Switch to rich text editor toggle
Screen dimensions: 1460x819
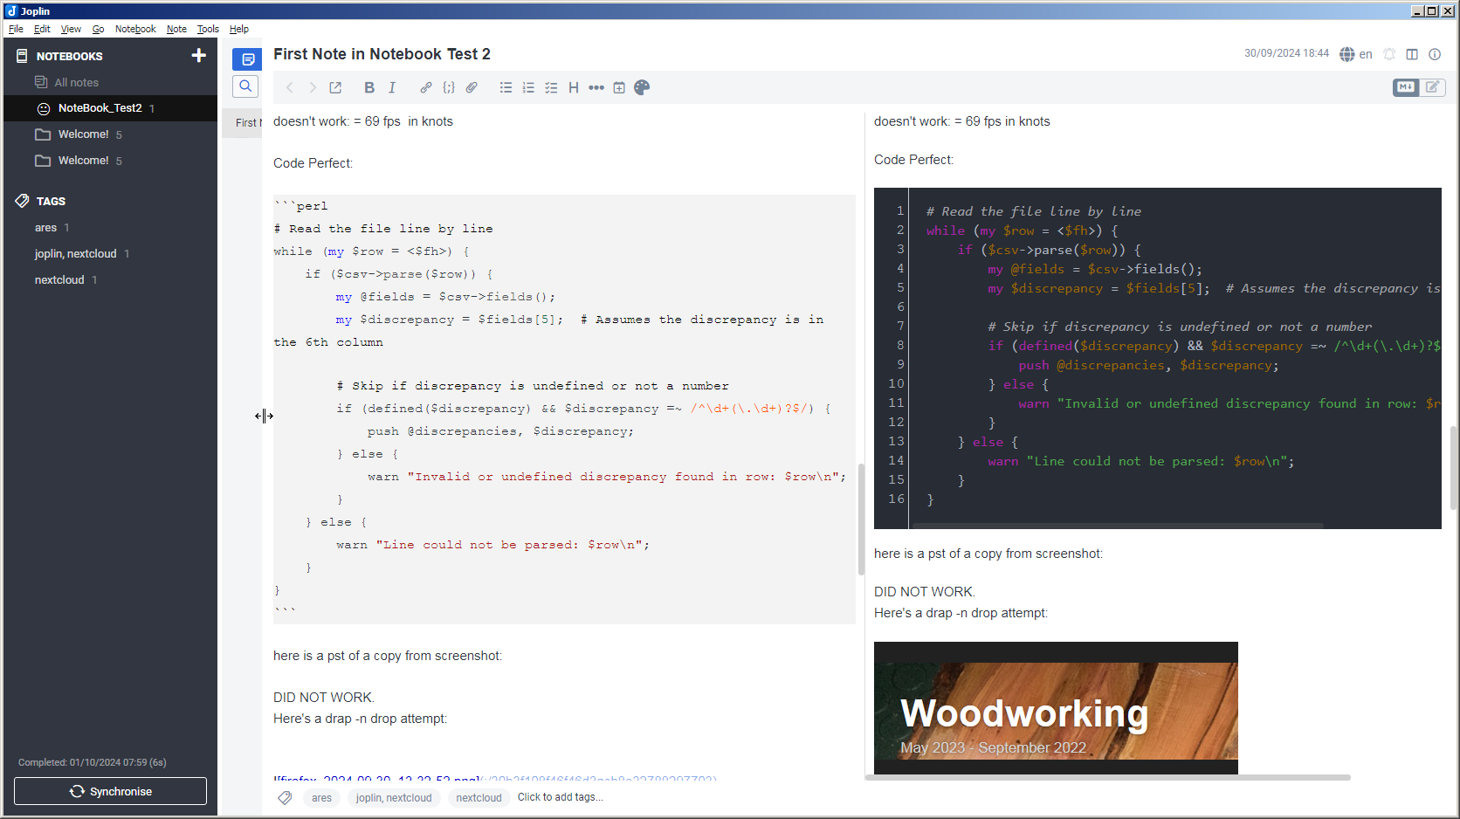click(1433, 87)
